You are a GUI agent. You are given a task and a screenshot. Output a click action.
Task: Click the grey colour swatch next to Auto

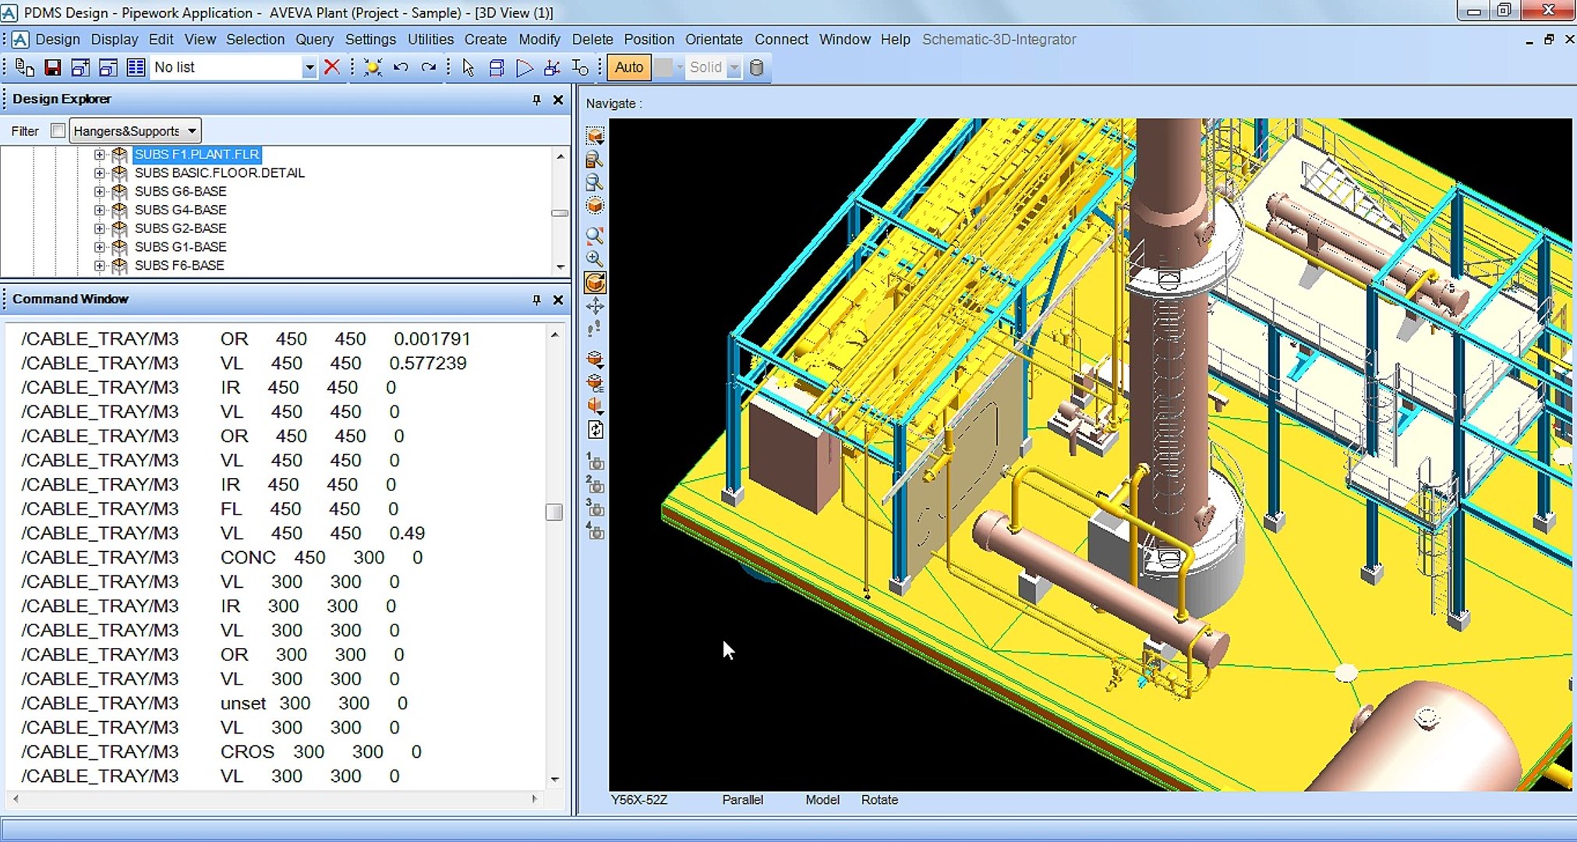(x=663, y=68)
